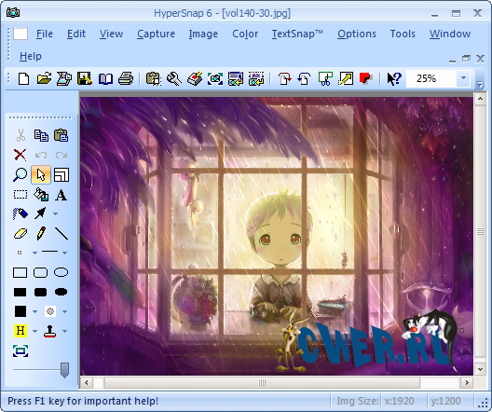Select the paint bucket fill tool
Image resolution: width=492 pixels, height=412 pixels.
41,194
